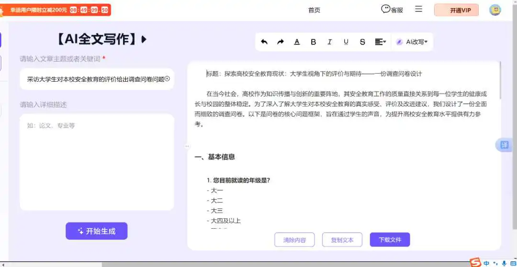
Task: Click 清除内容 to clear content
Action: [x=294, y=240]
